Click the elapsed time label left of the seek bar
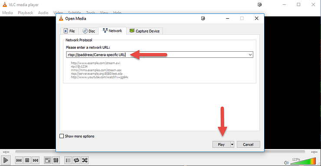The image size is (321, 166). click(6, 152)
